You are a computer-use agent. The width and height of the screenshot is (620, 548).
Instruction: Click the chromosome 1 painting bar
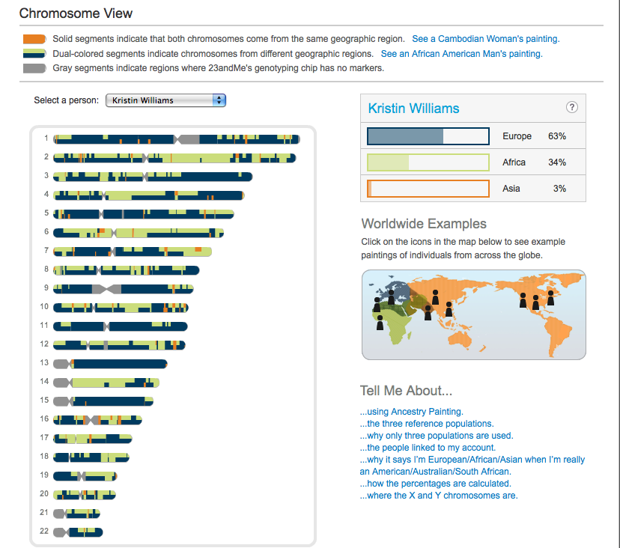click(176, 138)
